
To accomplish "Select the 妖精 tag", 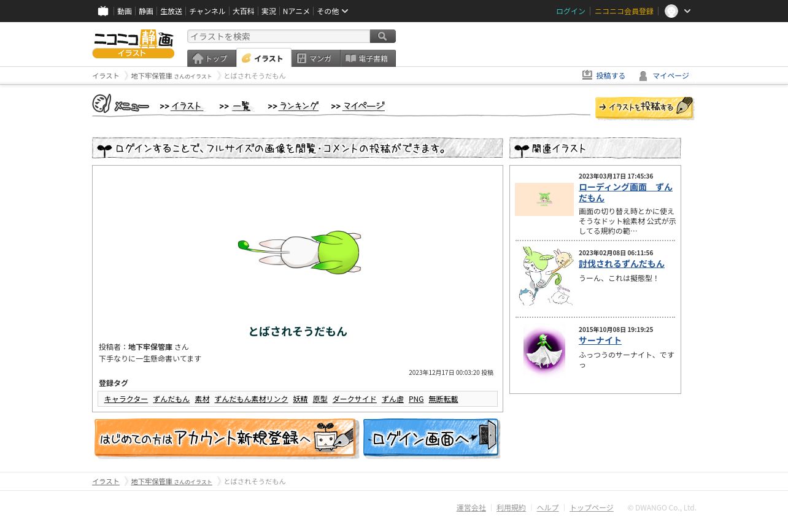I will point(300,399).
